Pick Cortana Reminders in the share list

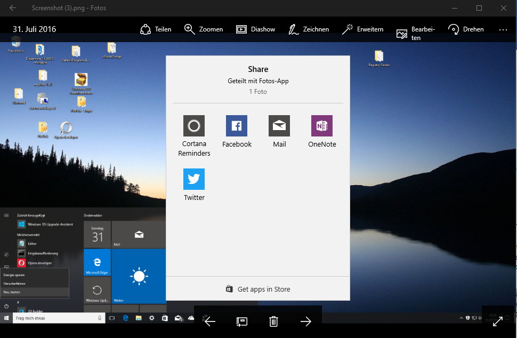[194, 136]
